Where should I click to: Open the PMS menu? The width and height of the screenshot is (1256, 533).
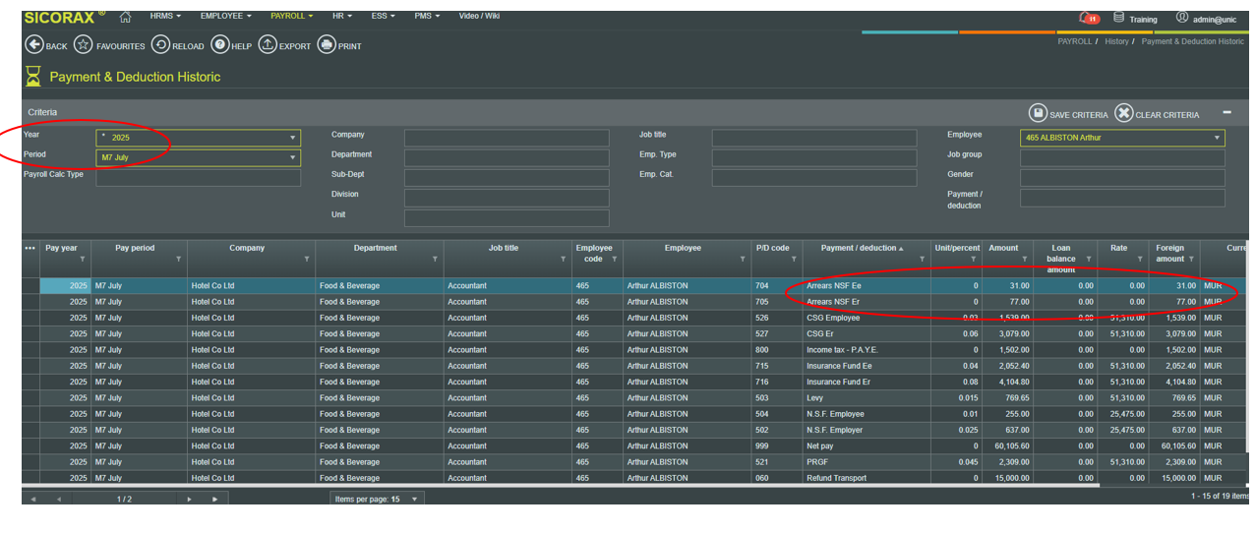click(427, 16)
